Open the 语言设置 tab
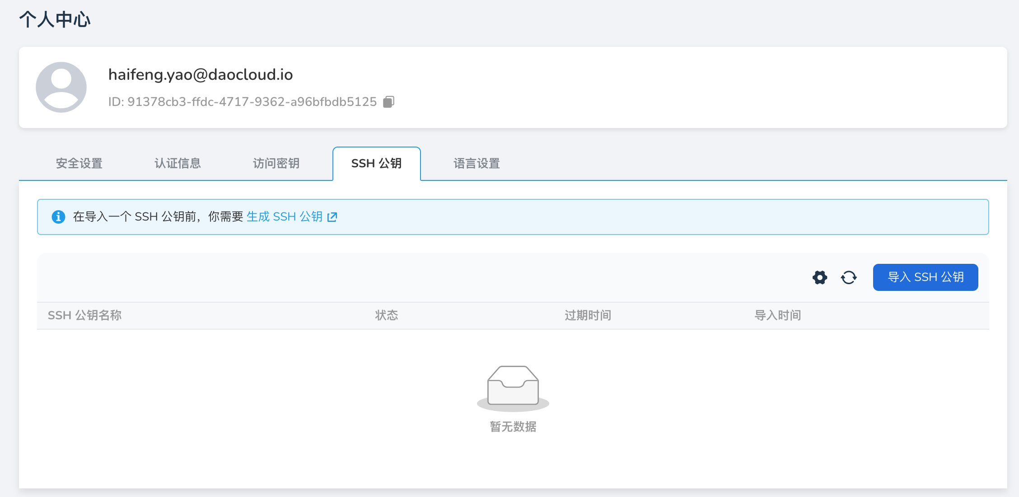Screen dimensions: 1019x497 [x=476, y=163]
